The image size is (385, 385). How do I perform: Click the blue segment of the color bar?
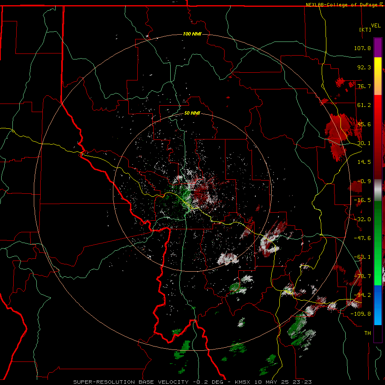click(378, 305)
